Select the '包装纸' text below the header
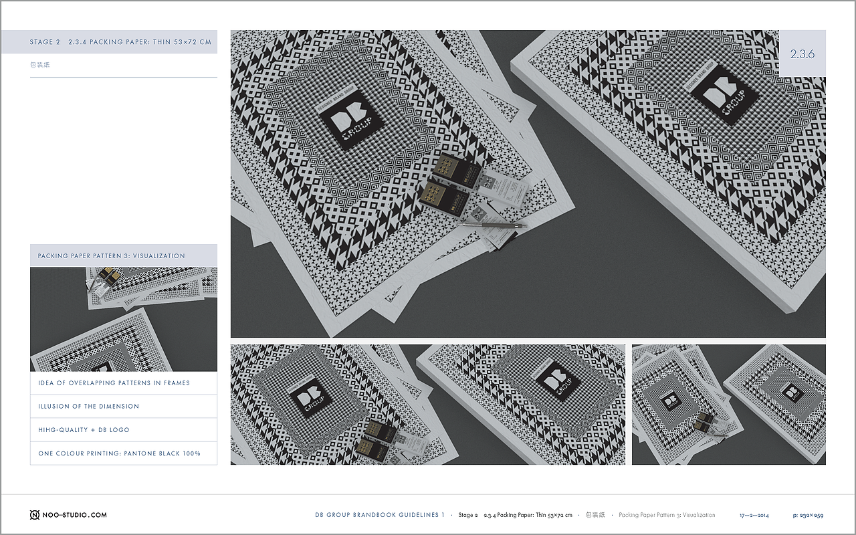The image size is (856, 535). (40, 65)
